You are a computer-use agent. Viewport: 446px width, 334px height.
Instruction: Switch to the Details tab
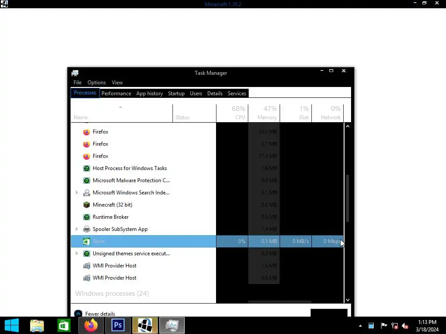point(215,93)
